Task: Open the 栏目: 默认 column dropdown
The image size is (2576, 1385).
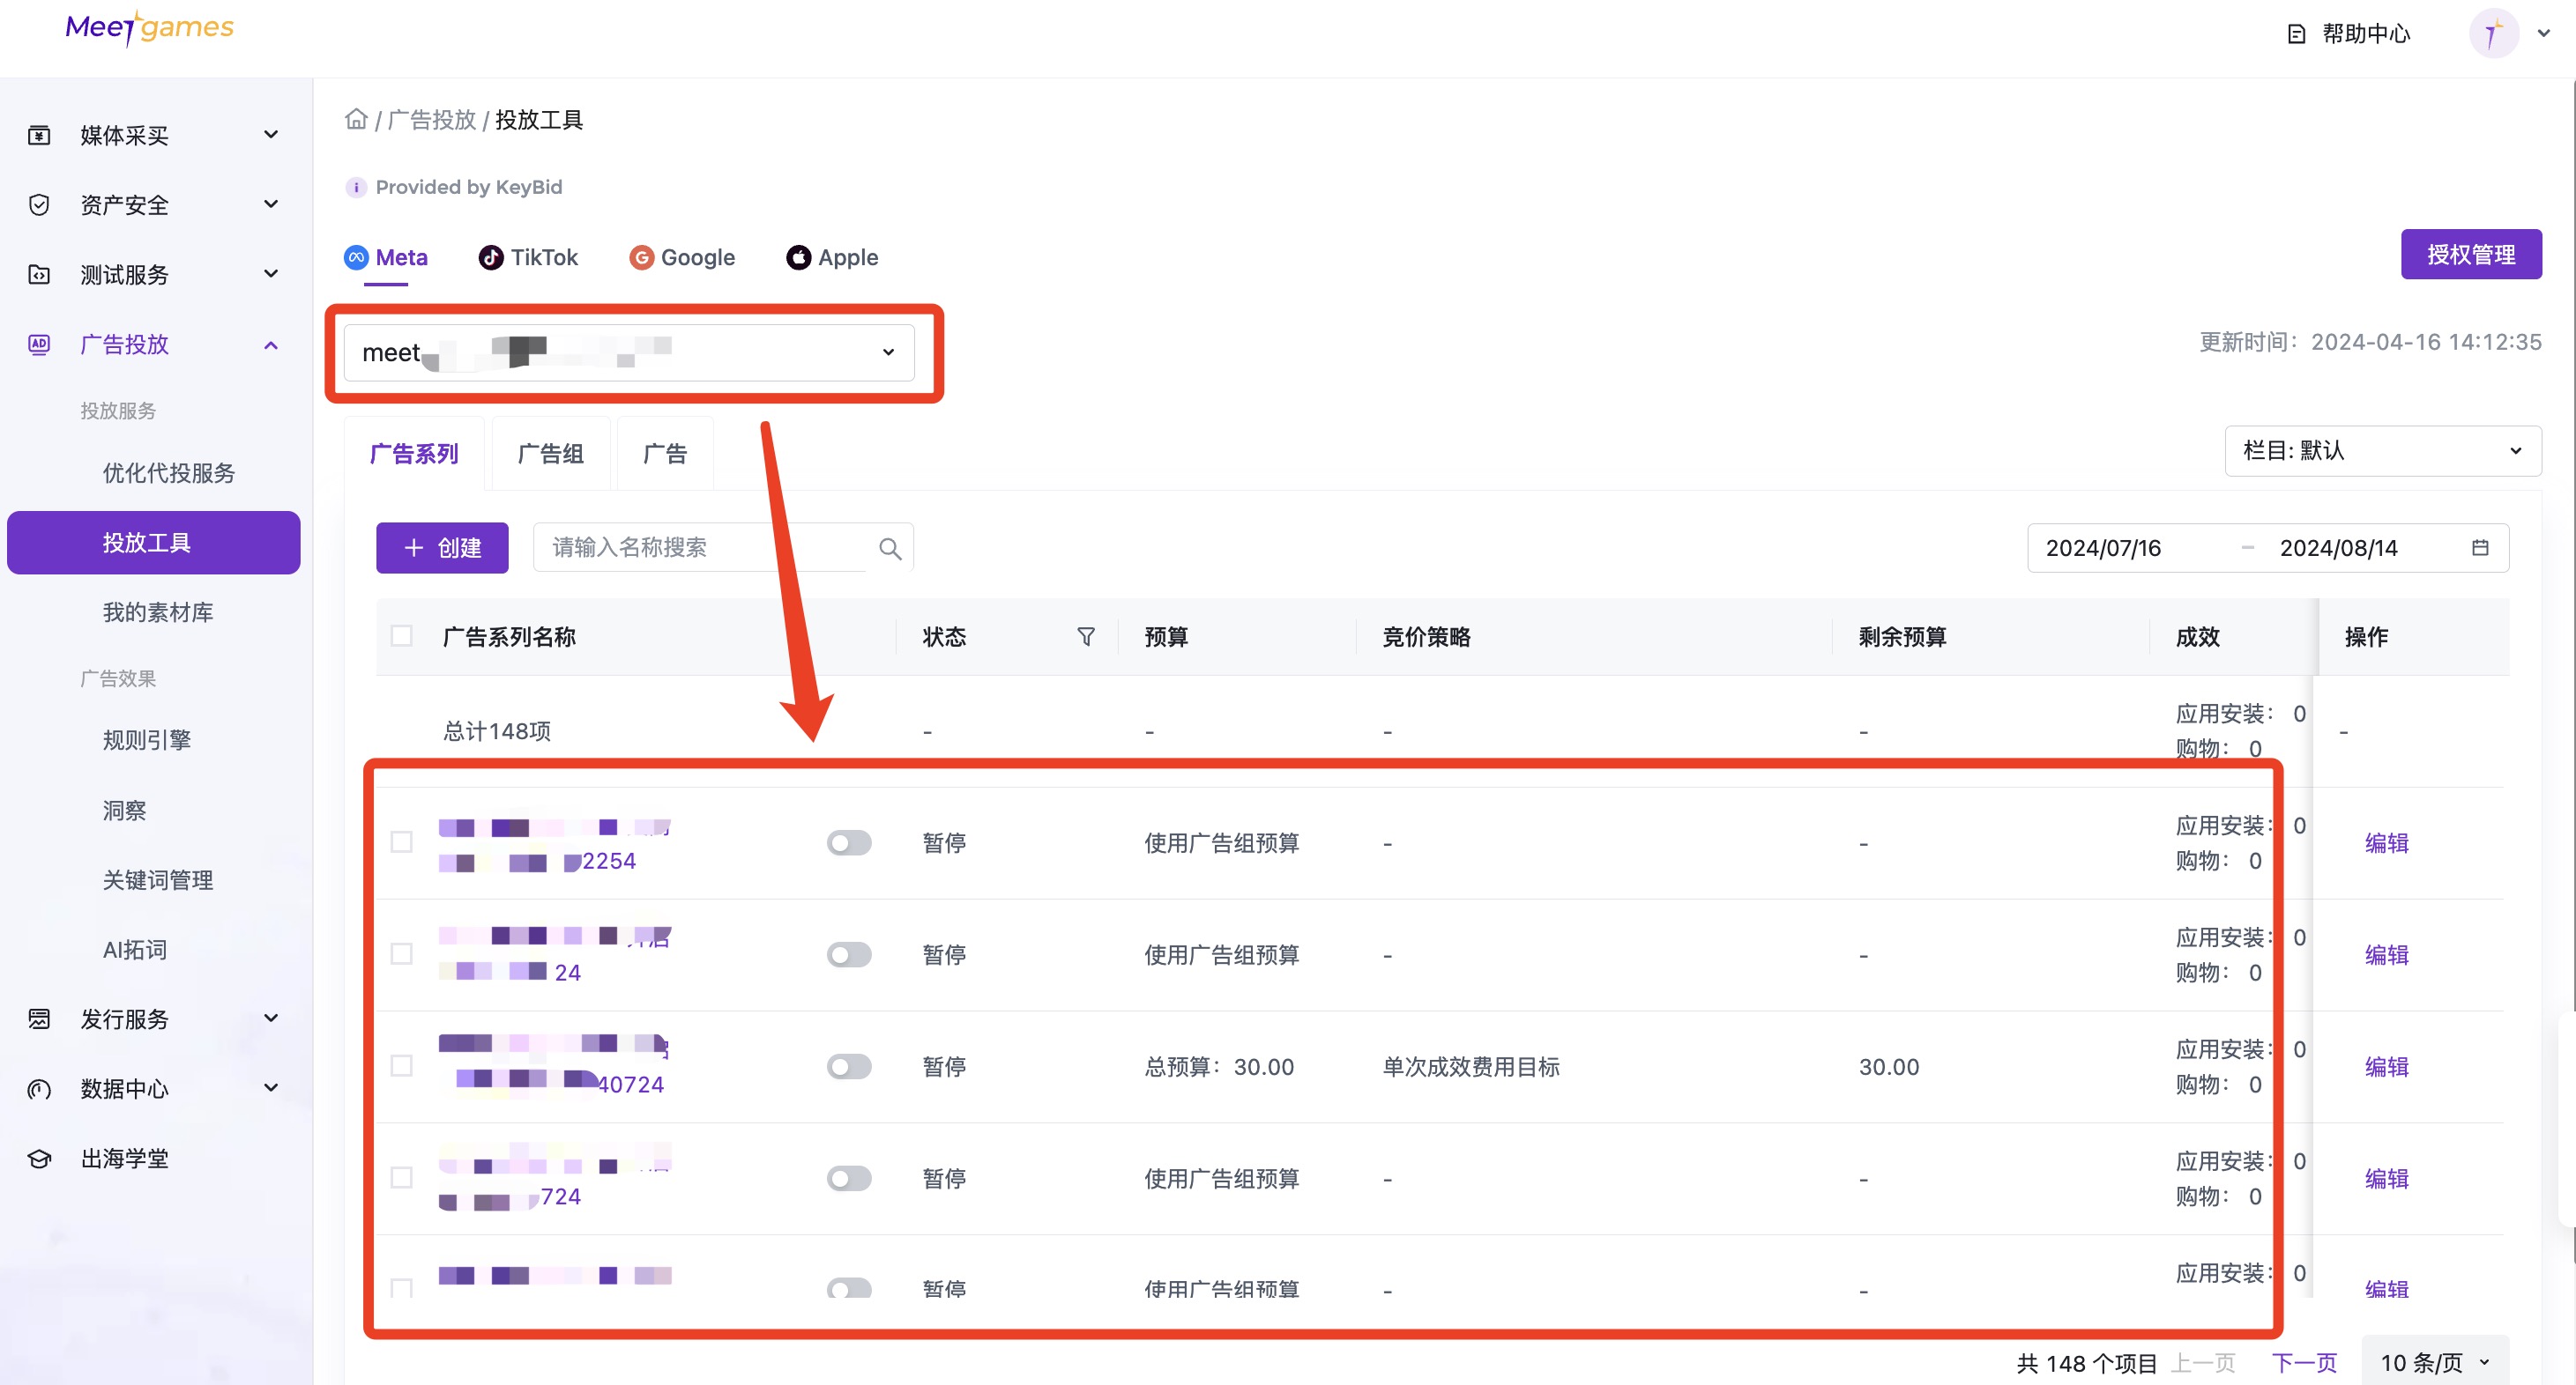Action: coord(2382,451)
